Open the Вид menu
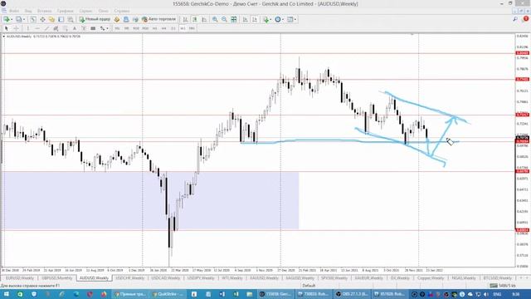The height and width of the screenshot is (299, 531). [28, 11]
